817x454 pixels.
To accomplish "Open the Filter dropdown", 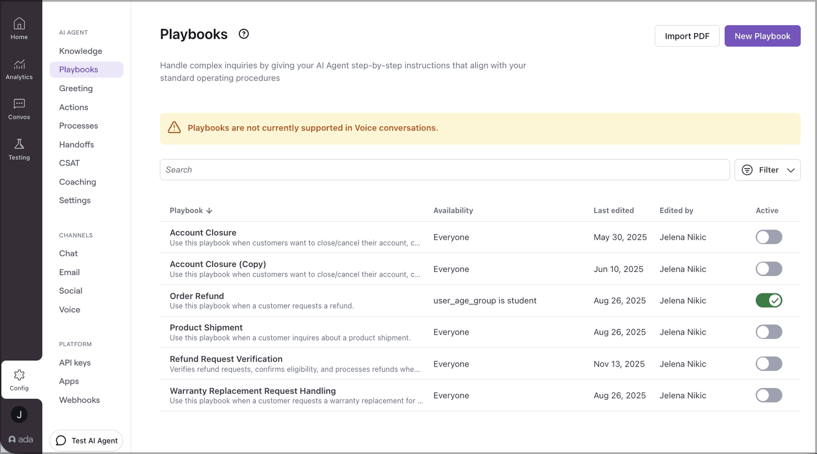I will tap(767, 169).
